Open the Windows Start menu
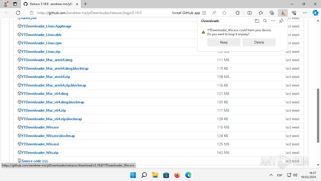 [x=133, y=175]
